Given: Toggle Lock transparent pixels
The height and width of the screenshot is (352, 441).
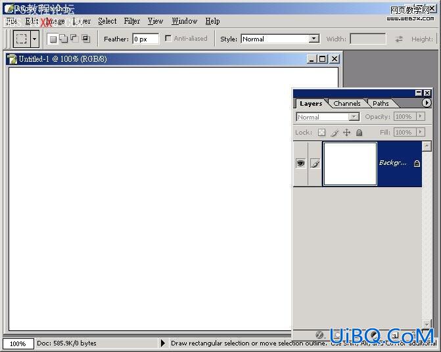Looking at the screenshot, I should pos(321,132).
